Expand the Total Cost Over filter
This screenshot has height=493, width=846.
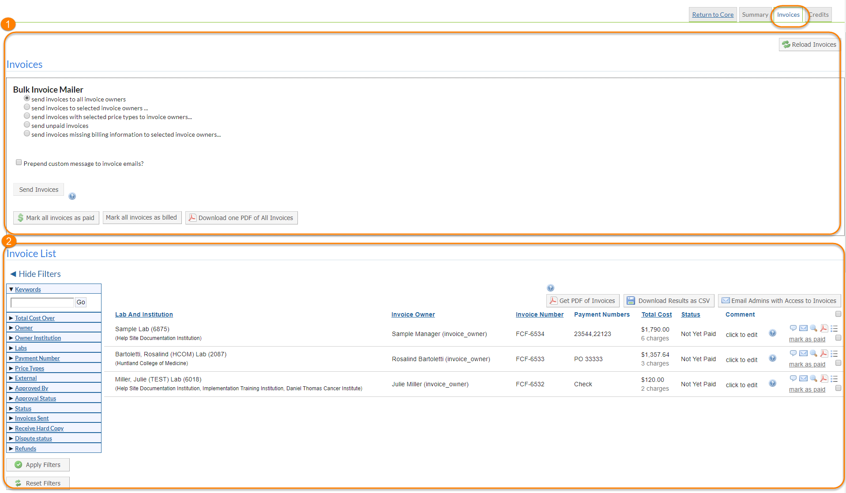pos(35,318)
